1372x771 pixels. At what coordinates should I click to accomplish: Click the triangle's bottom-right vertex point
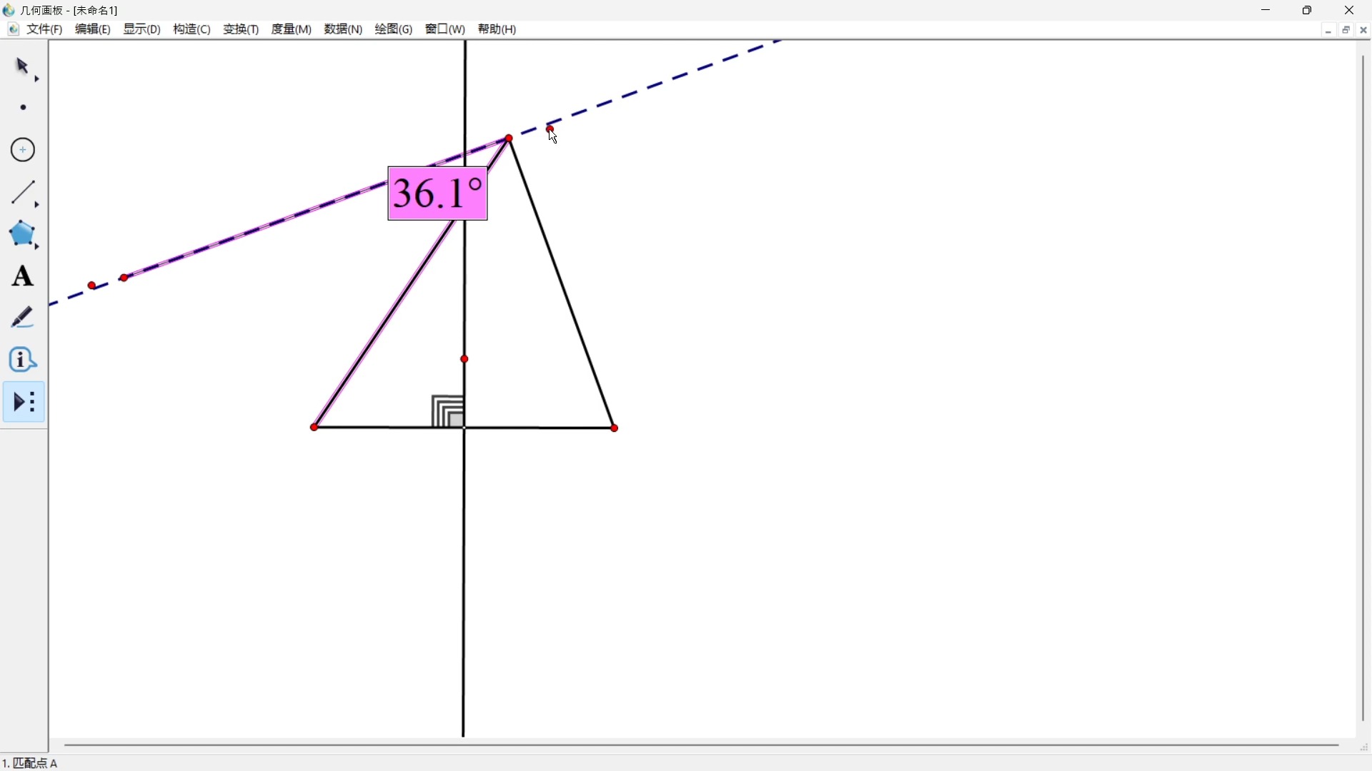click(615, 428)
